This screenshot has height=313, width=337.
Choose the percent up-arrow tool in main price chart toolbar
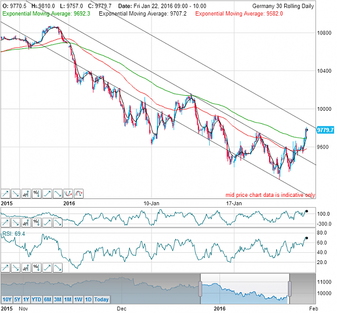tap(26, 194)
